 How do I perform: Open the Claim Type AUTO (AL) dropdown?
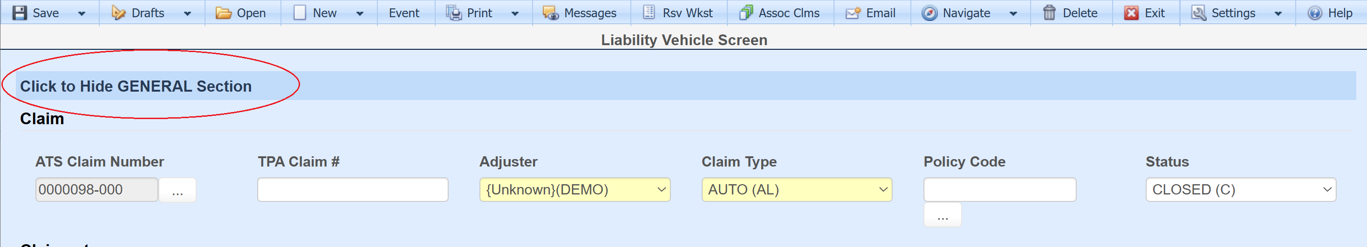click(x=797, y=190)
